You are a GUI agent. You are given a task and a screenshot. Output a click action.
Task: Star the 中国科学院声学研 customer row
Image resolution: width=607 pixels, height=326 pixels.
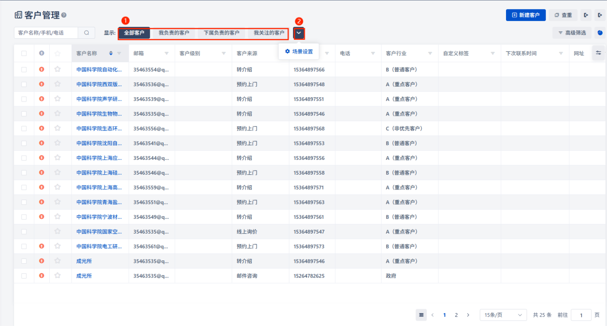(x=57, y=99)
